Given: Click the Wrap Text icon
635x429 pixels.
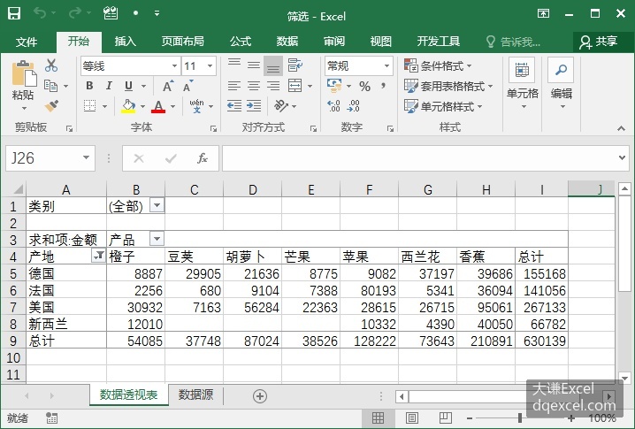Looking at the screenshot, I should click(295, 65).
